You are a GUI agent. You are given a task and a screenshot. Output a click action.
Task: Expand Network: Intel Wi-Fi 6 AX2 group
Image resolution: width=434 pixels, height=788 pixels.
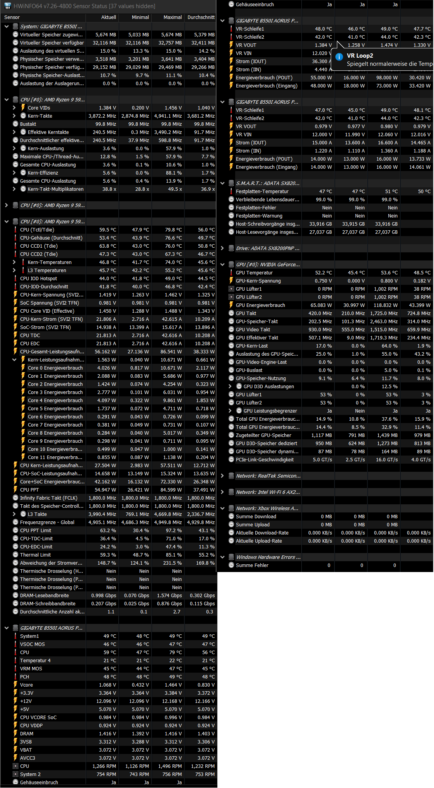click(x=222, y=492)
